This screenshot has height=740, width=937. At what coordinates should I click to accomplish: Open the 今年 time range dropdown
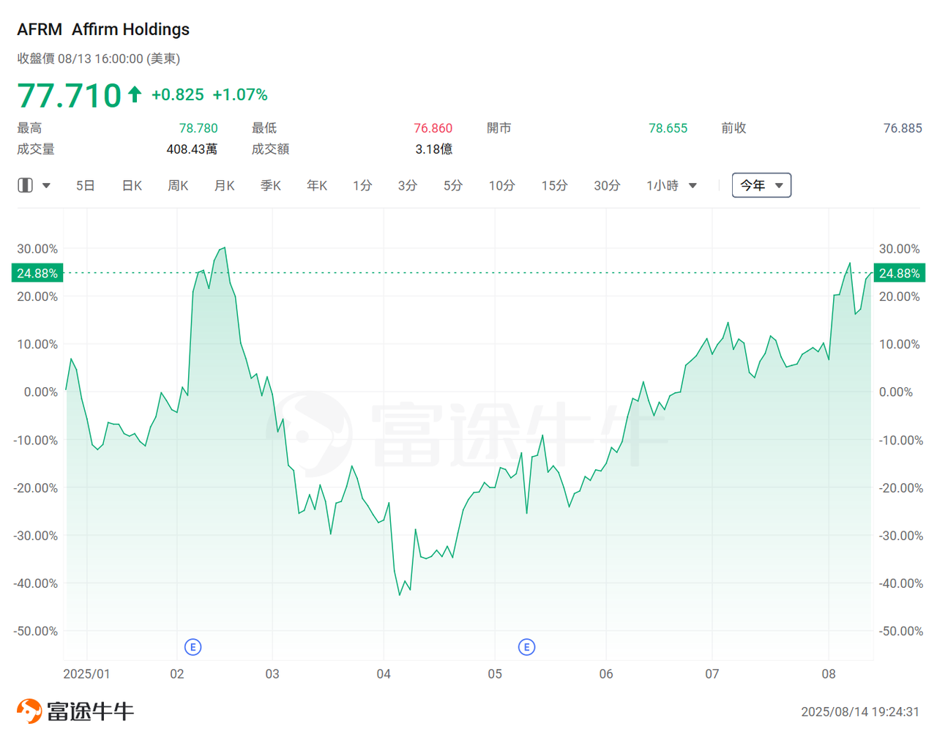coord(761,185)
